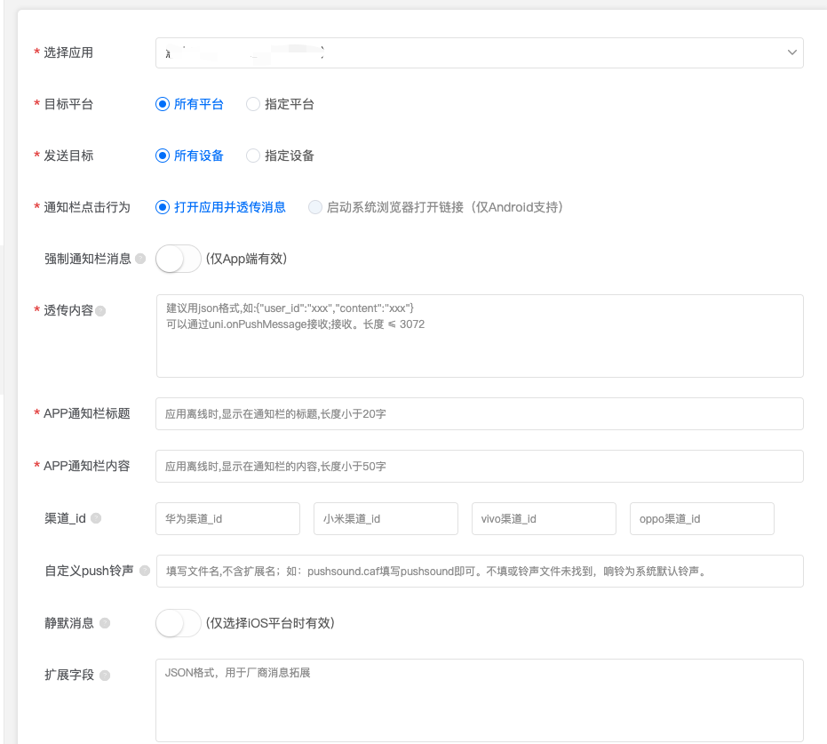Image resolution: width=827 pixels, height=744 pixels.
Task: Click help icon beside 透传内容
Action: click(x=100, y=311)
